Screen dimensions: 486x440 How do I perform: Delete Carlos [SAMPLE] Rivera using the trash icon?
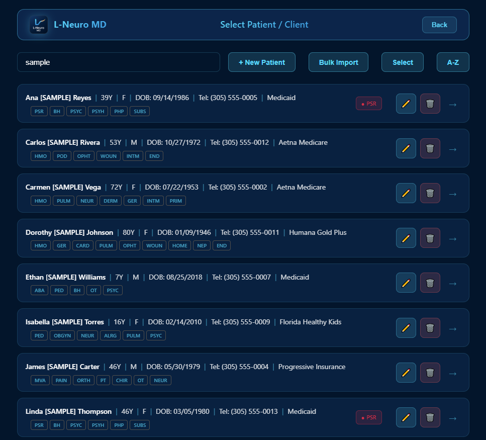pos(430,148)
